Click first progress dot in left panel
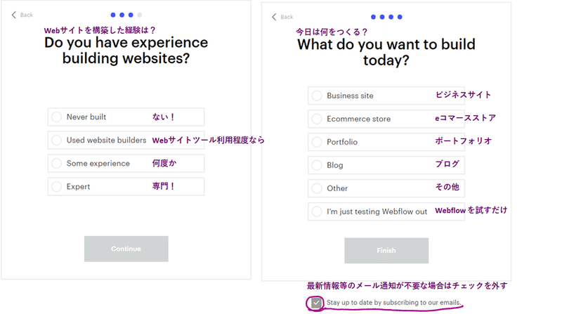Screen dimensions: 562x314 [x=112, y=14]
